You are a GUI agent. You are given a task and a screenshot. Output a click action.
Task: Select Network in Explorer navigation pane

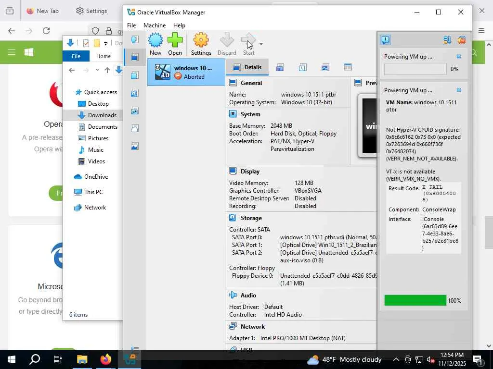point(90,208)
